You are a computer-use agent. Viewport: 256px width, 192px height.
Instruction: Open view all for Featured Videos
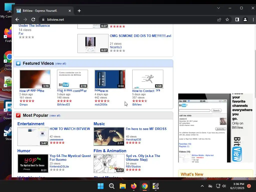[x=60, y=64]
